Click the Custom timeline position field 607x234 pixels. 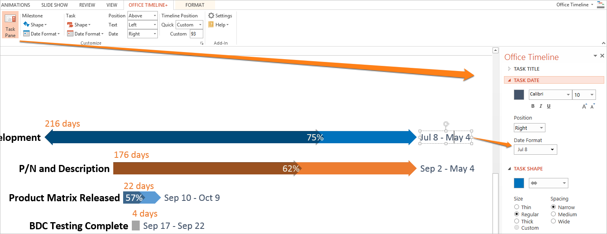pos(196,34)
